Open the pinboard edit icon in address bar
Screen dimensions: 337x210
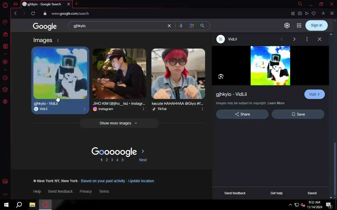point(293,13)
